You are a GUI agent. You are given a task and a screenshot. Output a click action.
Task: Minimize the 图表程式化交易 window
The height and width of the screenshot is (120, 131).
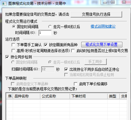tap(105, 2)
